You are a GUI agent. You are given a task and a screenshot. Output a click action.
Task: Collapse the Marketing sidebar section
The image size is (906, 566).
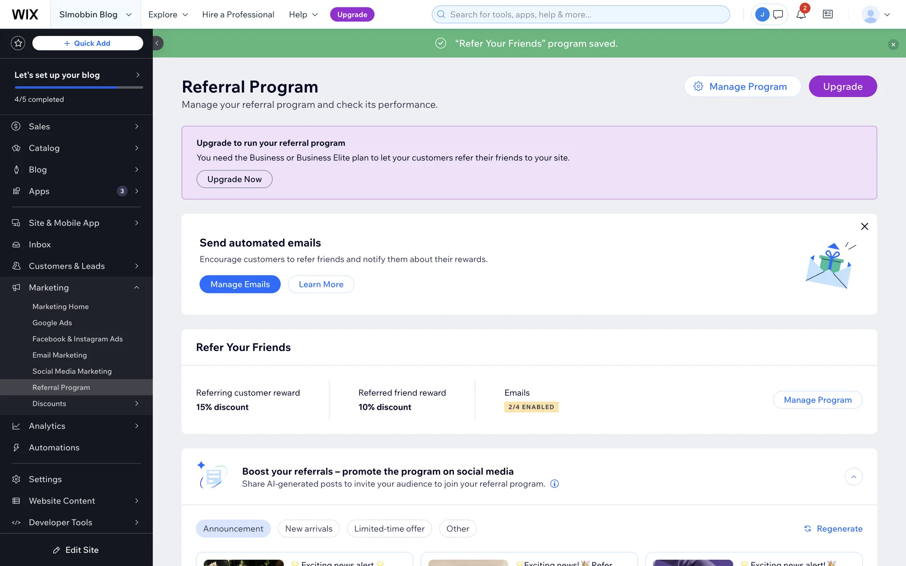coord(136,288)
